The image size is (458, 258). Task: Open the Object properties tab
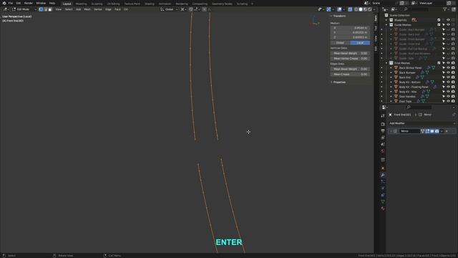[383, 168]
